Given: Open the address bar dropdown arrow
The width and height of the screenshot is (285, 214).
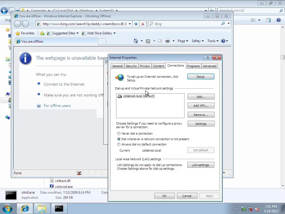Looking at the screenshot, I should (130, 24).
